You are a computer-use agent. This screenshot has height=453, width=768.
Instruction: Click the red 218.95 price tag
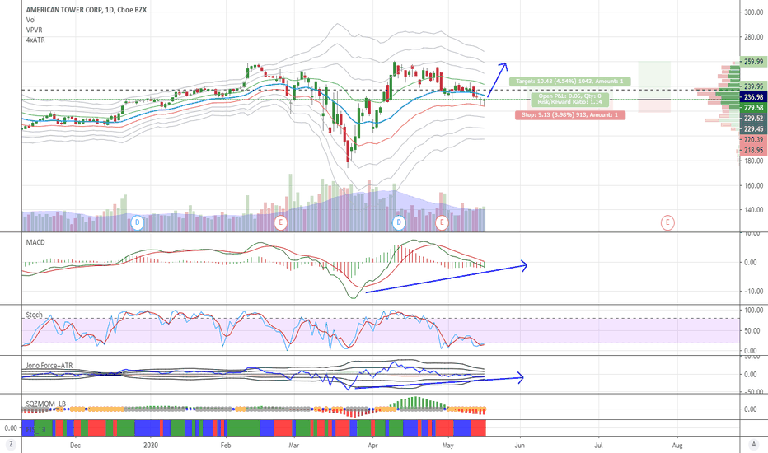753,151
